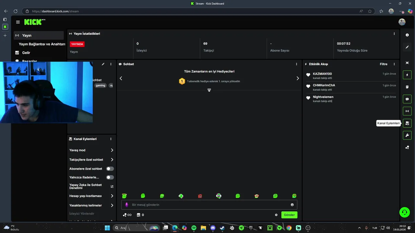
Task: Open Yayın İstatistikleri panel options menu
Action: pos(394,34)
